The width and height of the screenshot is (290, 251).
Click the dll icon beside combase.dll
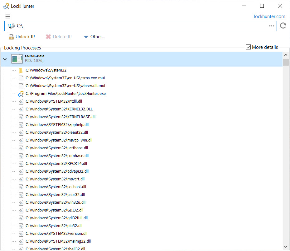(x=21, y=156)
